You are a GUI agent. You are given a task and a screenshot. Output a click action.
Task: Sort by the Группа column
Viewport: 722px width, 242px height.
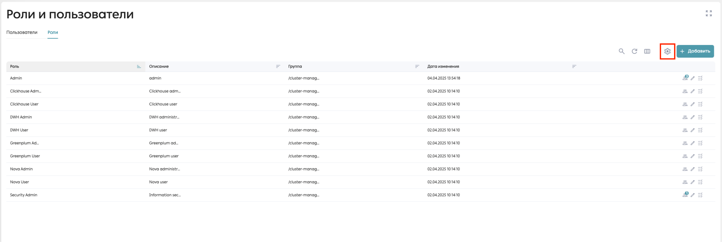[417, 66]
